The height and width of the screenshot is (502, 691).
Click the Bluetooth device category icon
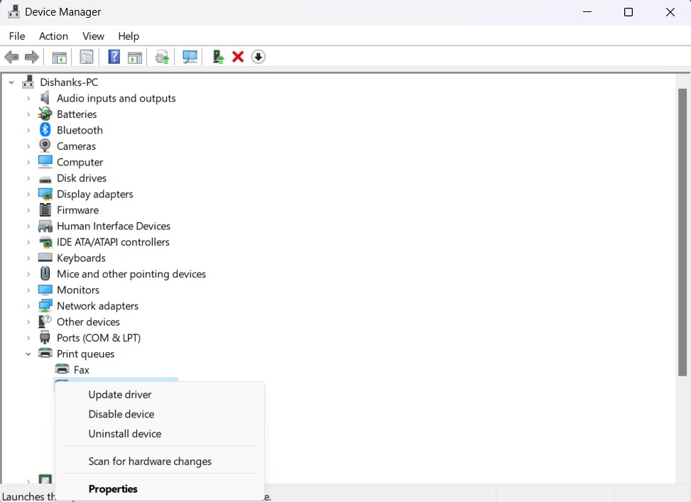(x=44, y=130)
